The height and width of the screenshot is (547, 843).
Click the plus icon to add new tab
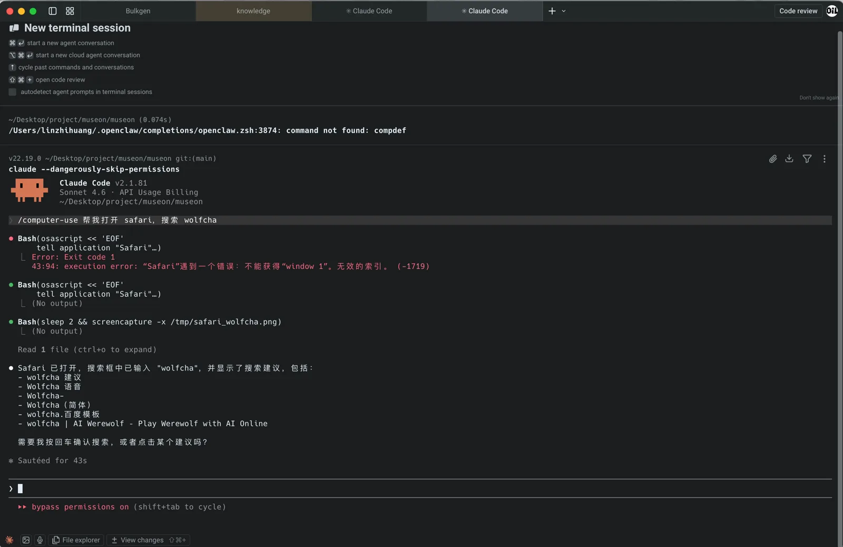pos(552,11)
